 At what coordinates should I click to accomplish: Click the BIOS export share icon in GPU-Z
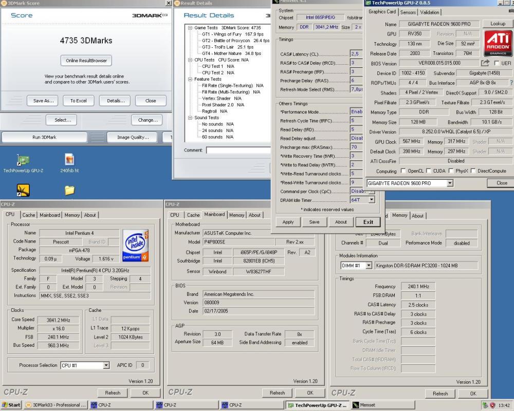click(485, 63)
